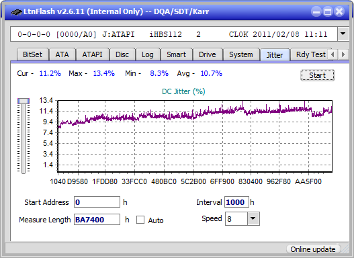Open the ATAPI tab

click(92, 54)
